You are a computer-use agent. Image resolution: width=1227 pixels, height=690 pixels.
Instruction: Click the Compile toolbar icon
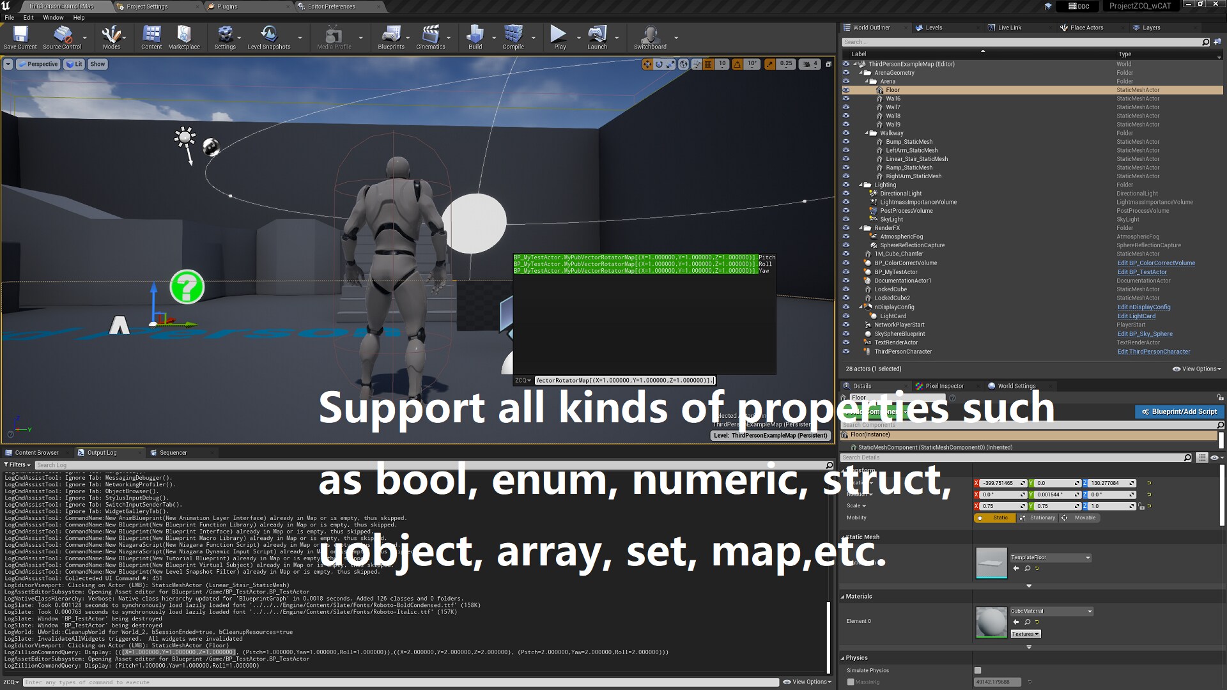point(513,35)
